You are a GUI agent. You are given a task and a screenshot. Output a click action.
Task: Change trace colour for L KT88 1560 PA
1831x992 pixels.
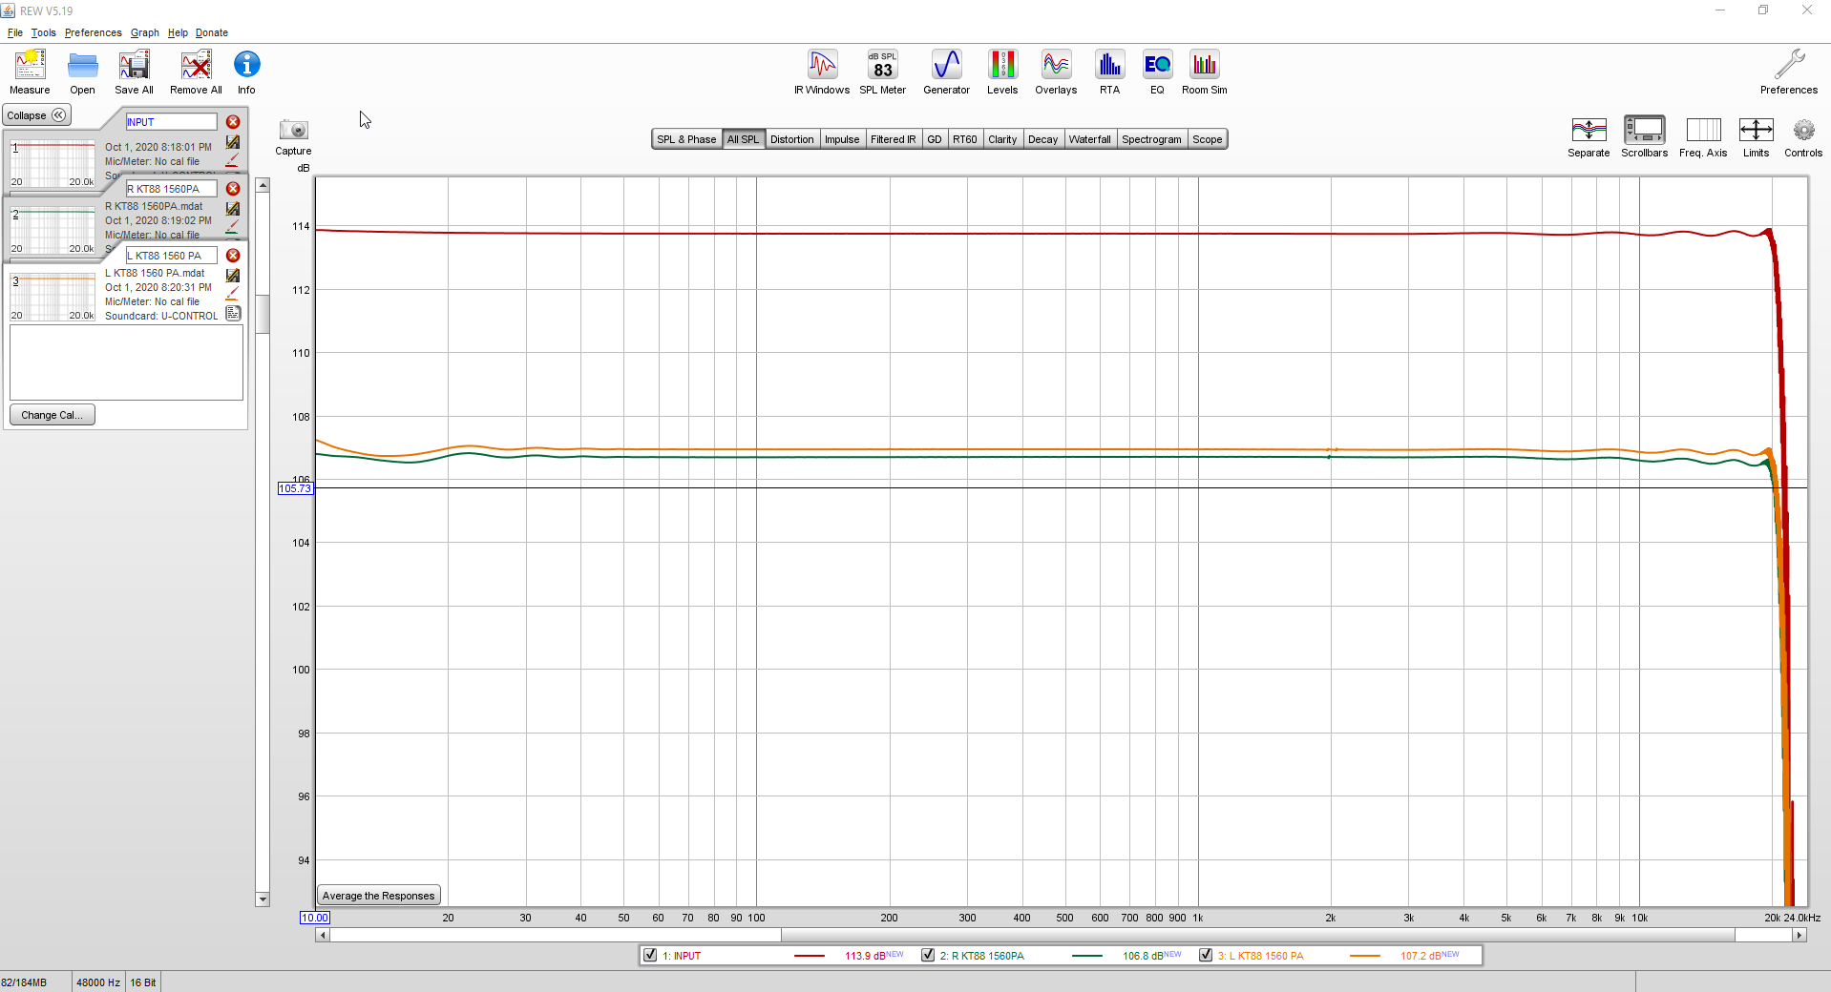(232, 294)
